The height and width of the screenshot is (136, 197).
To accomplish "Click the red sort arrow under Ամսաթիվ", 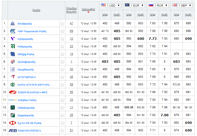I will click(88, 12).
